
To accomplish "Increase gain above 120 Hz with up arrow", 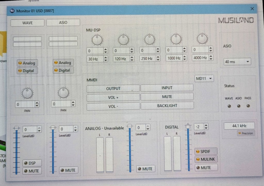I will 132,49.
